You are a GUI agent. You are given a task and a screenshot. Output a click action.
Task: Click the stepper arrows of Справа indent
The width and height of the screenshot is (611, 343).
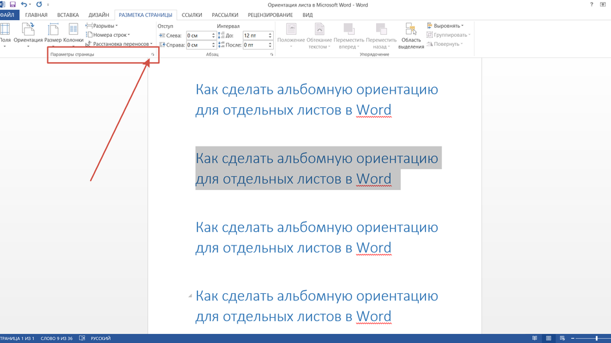pyautogui.click(x=214, y=45)
